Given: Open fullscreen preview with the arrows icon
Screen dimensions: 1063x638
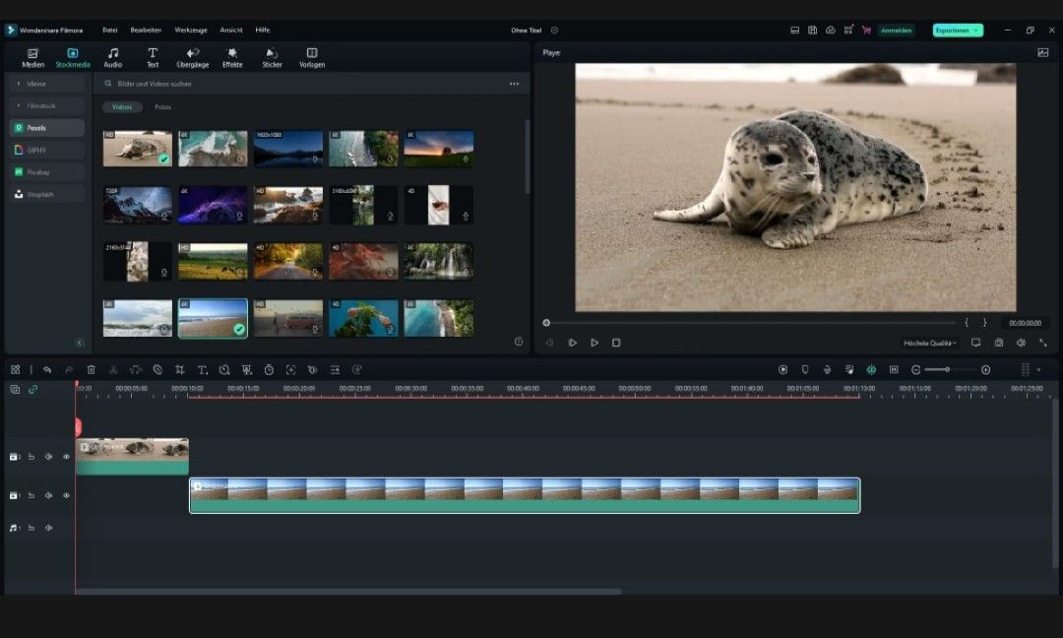Looking at the screenshot, I should pyautogui.click(x=1043, y=343).
